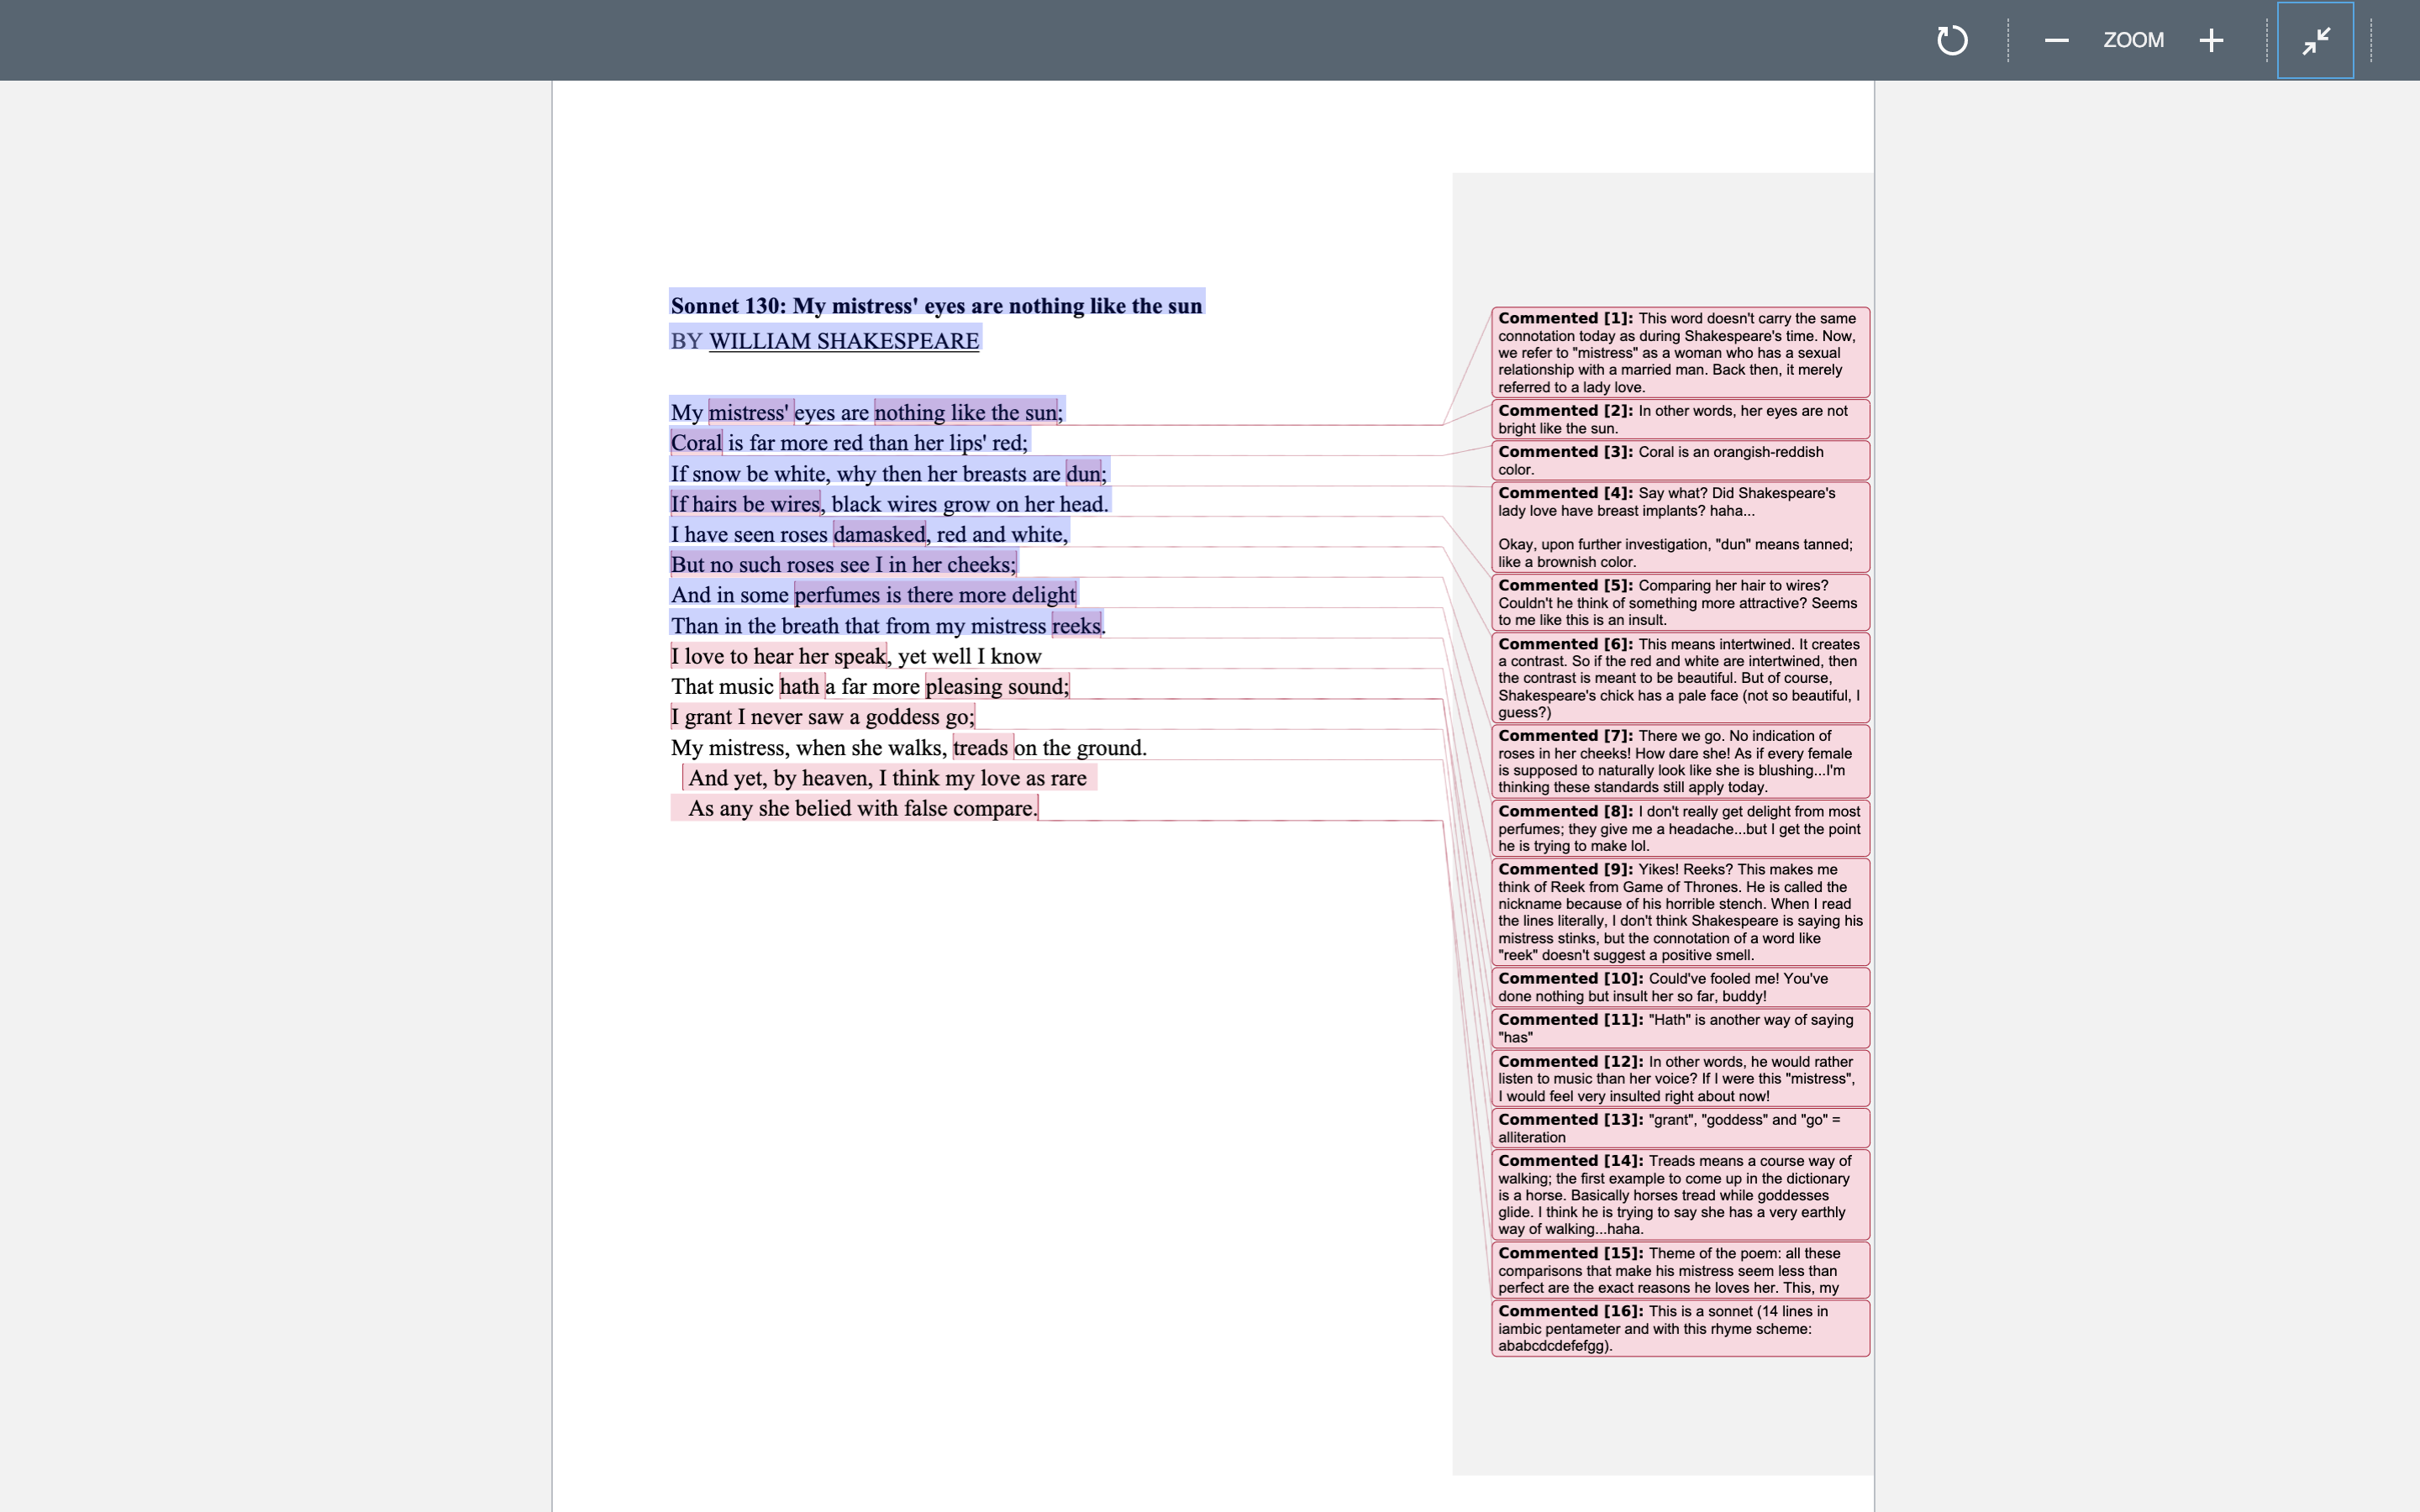
Task: Click the highlighted word "damasked" in poem
Action: point(879,535)
